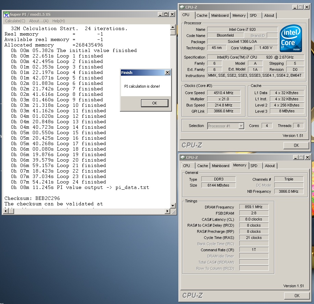Image resolution: width=314 pixels, height=304 pixels.
Task: Minimize the top CPU-Z window
Action: coord(295,7)
